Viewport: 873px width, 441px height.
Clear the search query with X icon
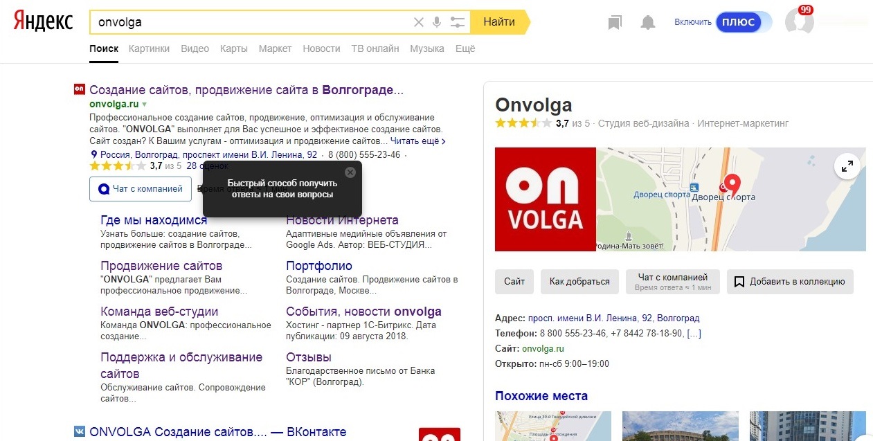click(x=418, y=22)
